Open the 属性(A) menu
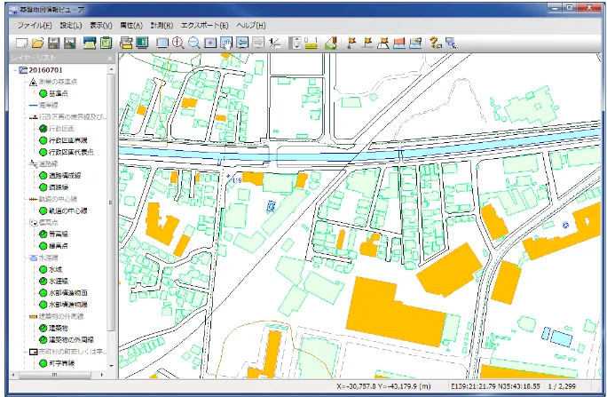This screenshot has width=607, height=397. pos(131,25)
